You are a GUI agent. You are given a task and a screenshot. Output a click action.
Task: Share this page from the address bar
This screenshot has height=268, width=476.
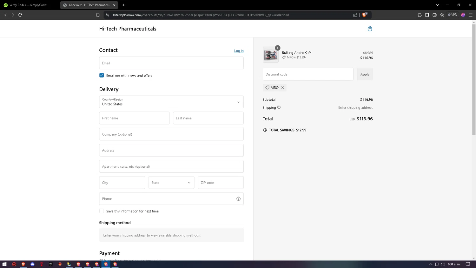(355, 15)
